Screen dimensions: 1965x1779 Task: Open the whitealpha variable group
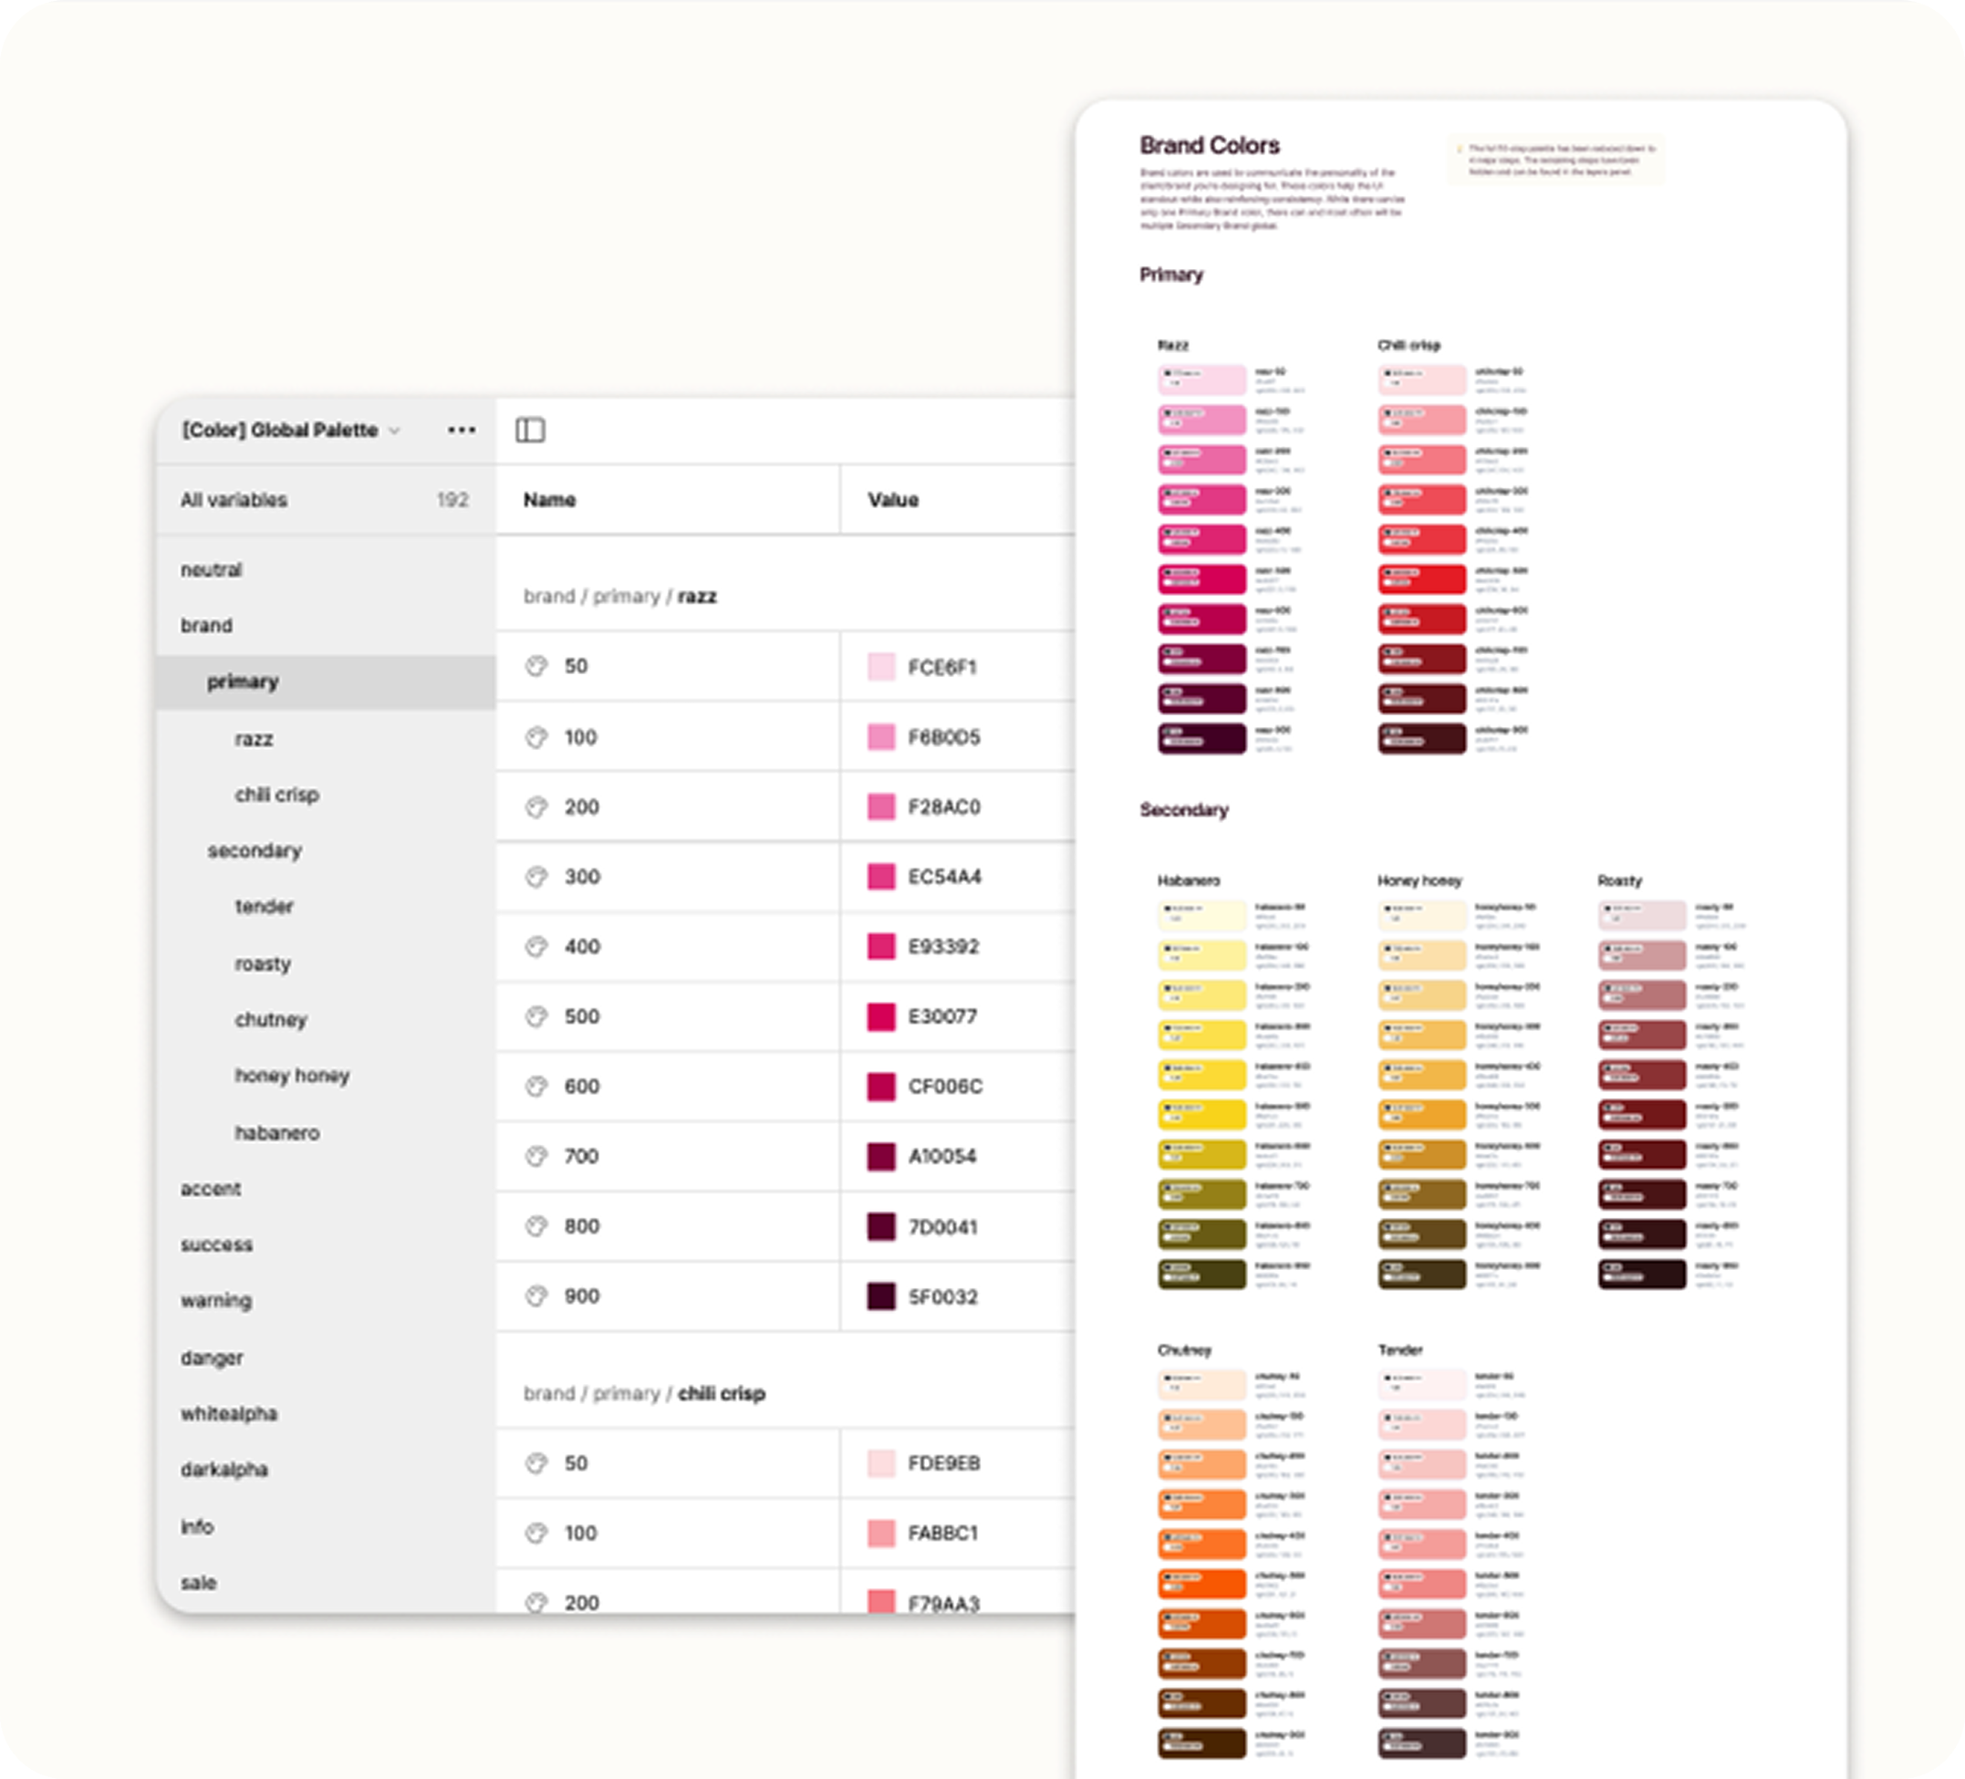point(229,1414)
